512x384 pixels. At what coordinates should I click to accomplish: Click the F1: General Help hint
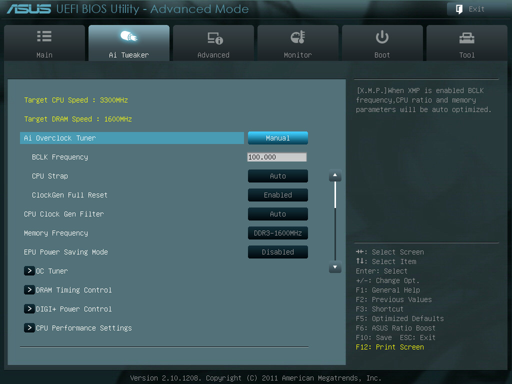coord(388,290)
